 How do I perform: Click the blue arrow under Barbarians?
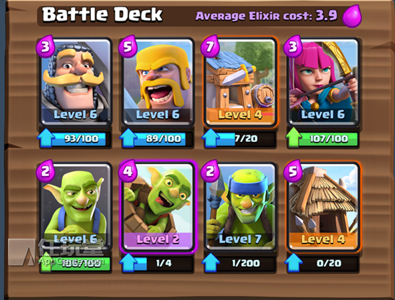[x=128, y=138]
